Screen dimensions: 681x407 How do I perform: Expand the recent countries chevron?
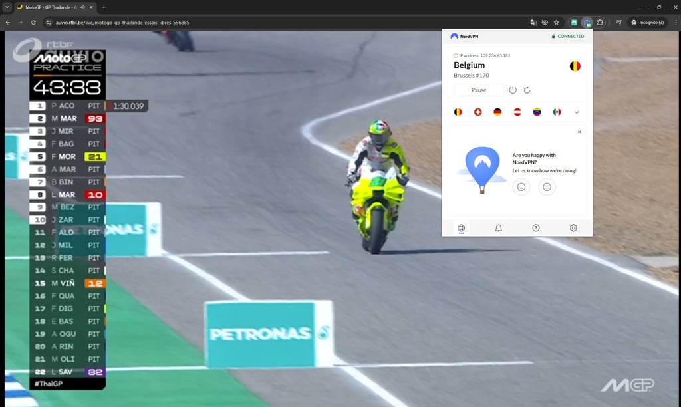(x=577, y=112)
